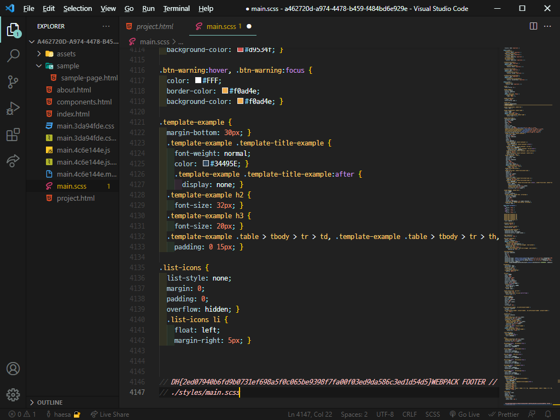
Task: Open the Run and Debug view
Action: pyautogui.click(x=13, y=108)
